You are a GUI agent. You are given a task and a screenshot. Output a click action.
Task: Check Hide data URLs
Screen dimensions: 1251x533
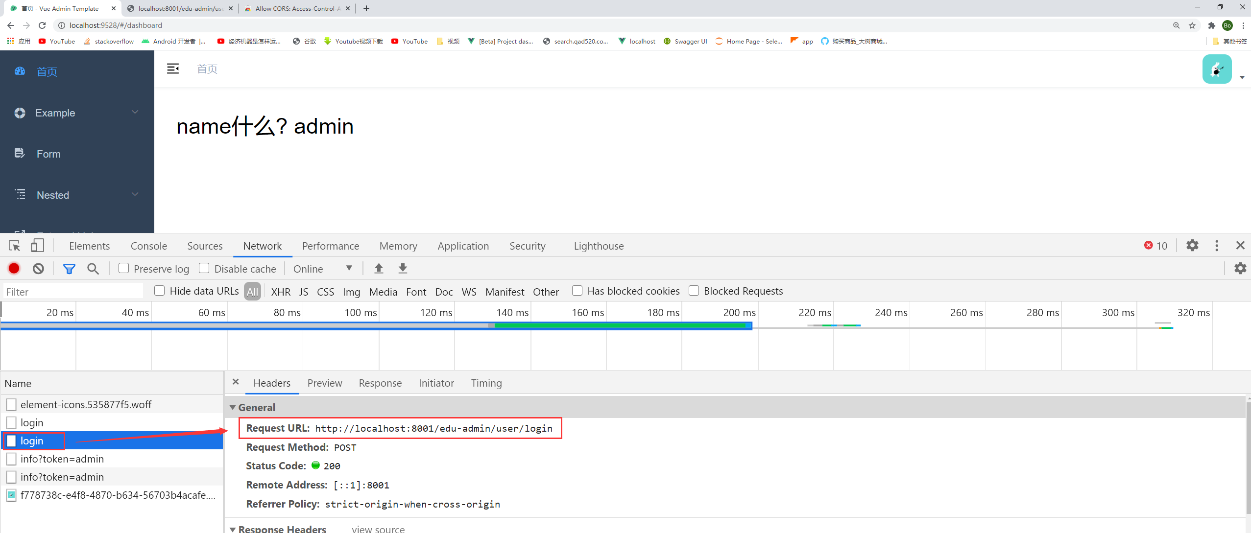[x=159, y=291]
